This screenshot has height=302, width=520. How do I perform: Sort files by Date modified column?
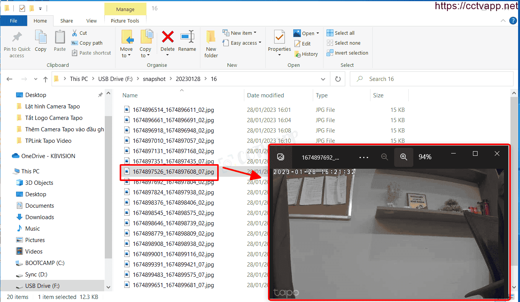click(265, 95)
